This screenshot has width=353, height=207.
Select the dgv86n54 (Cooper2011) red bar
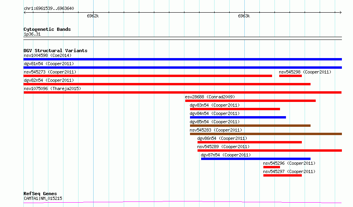click(x=249, y=142)
